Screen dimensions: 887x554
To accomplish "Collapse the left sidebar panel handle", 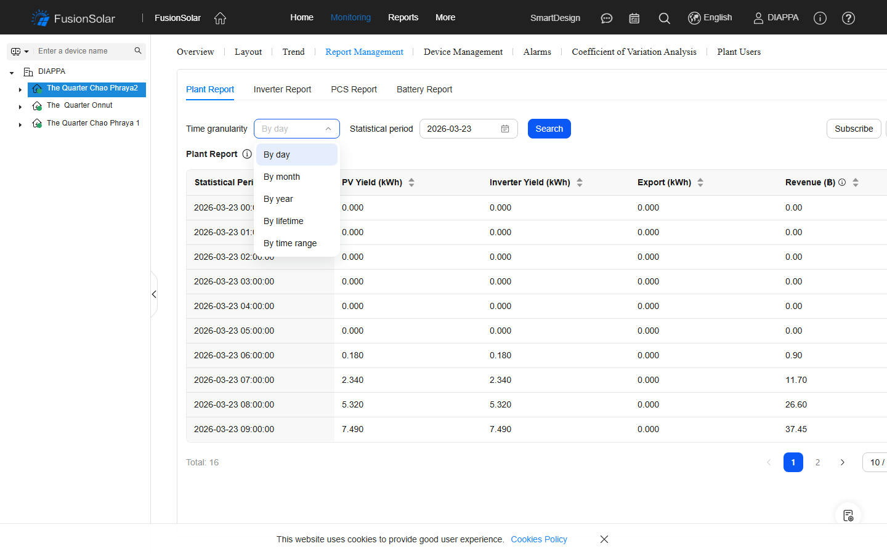I will [154, 294].
